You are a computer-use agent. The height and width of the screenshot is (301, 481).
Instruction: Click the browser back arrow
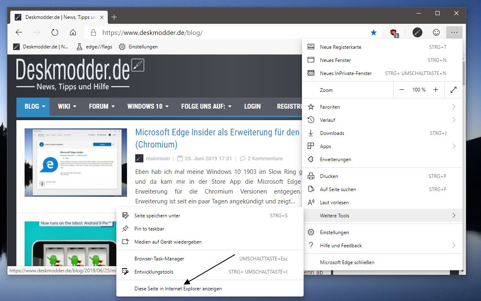19,32
